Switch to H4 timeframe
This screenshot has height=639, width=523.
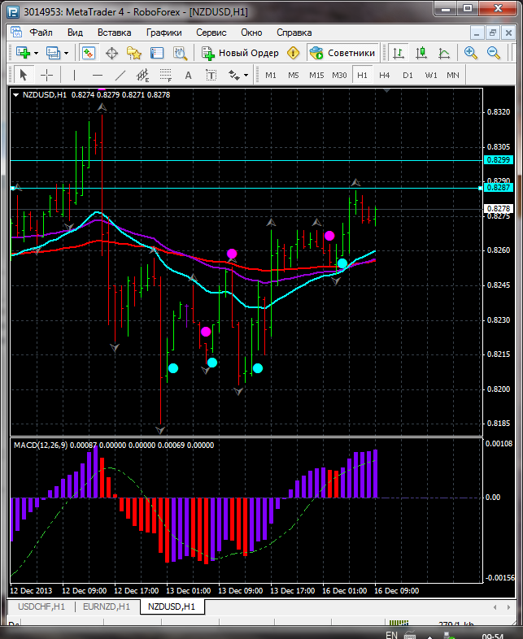(384, 75)
